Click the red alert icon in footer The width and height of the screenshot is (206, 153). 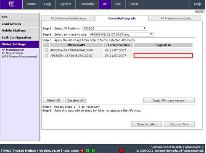tap(121, 150)
